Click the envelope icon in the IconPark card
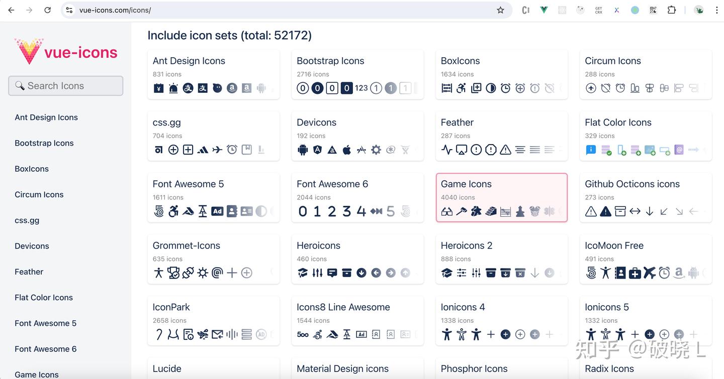The image size is (724, 379). pos(217,334)
